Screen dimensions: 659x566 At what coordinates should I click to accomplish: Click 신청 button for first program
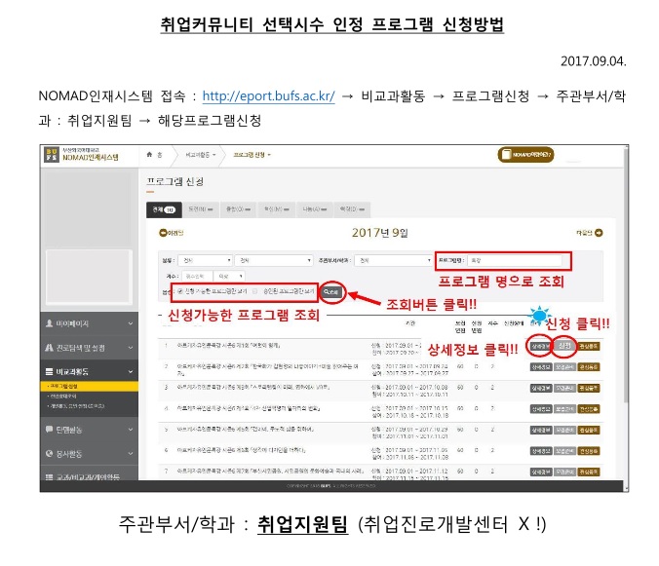(x=564, y=346)
